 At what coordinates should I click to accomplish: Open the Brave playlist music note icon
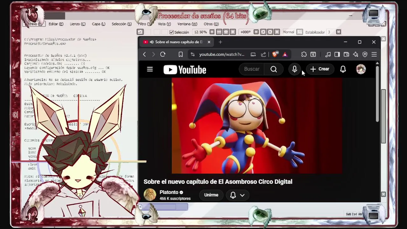(x=328, y=54)
